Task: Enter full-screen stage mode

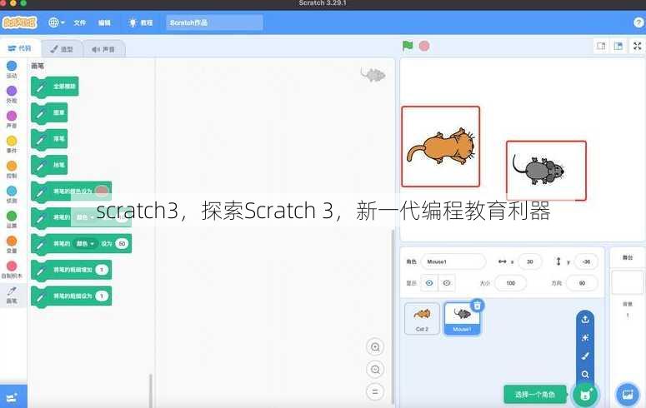Action: pos(638,46)
